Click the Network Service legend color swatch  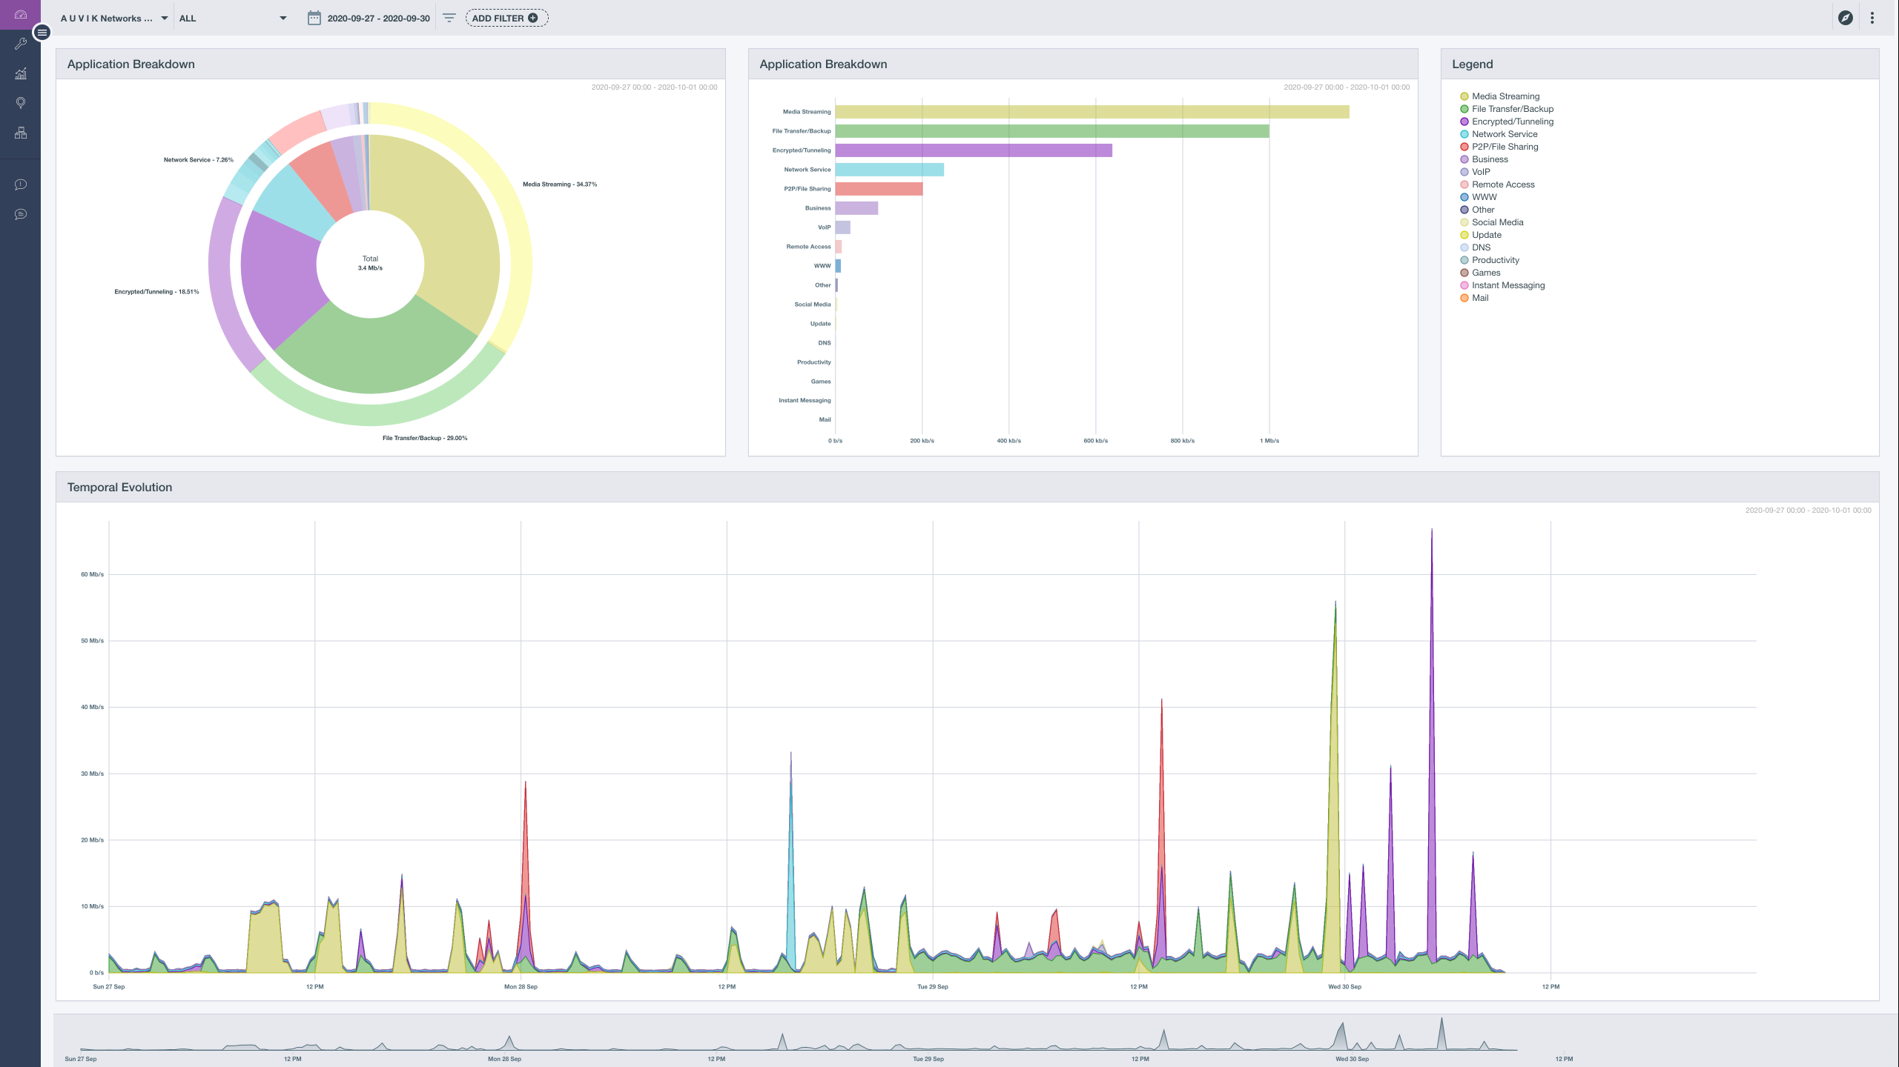[x=1464, y=134]
